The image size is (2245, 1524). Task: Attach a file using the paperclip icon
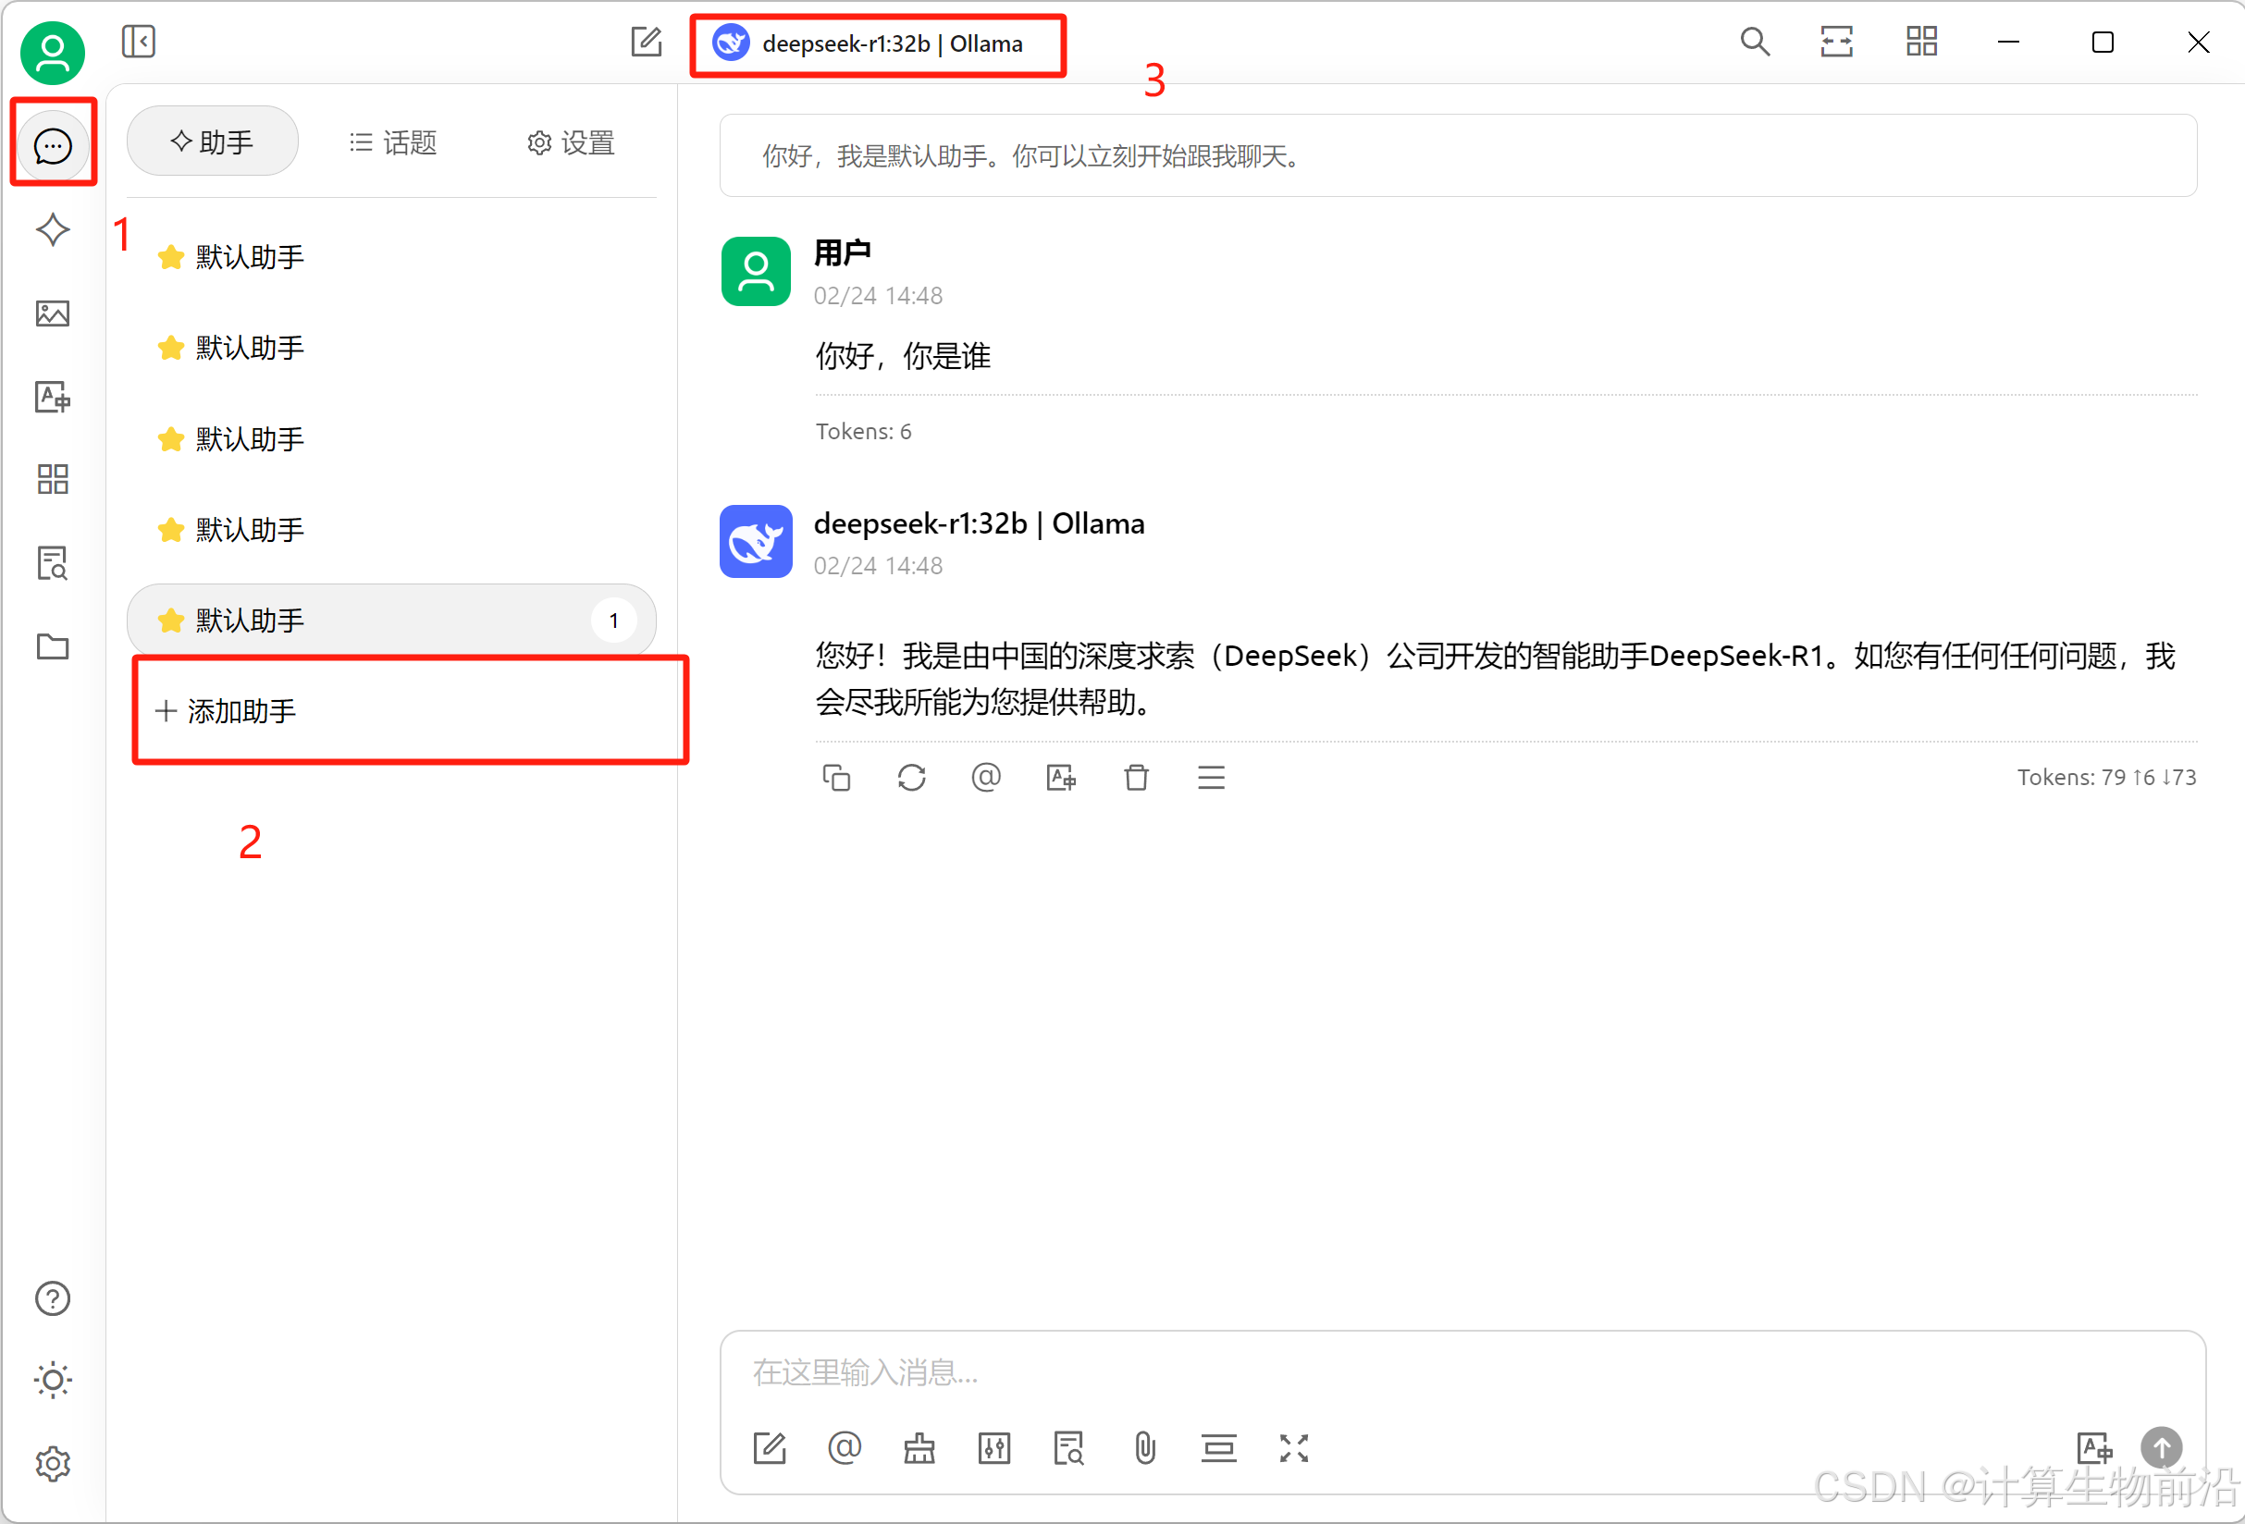click(1145, 1447)
